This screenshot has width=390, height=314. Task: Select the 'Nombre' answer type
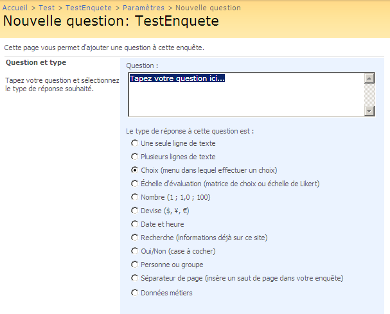click(135, 197)
